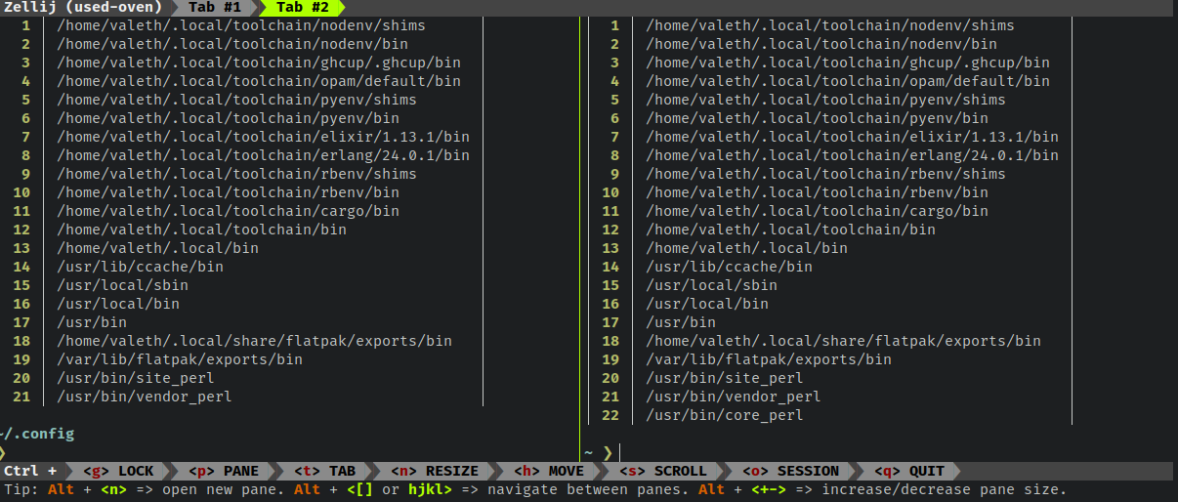Image resolution: width=1178 pixels, height=502 pixels.
Task: Click right pane line pyenv/shims
Action: click(x=826, y=100)
